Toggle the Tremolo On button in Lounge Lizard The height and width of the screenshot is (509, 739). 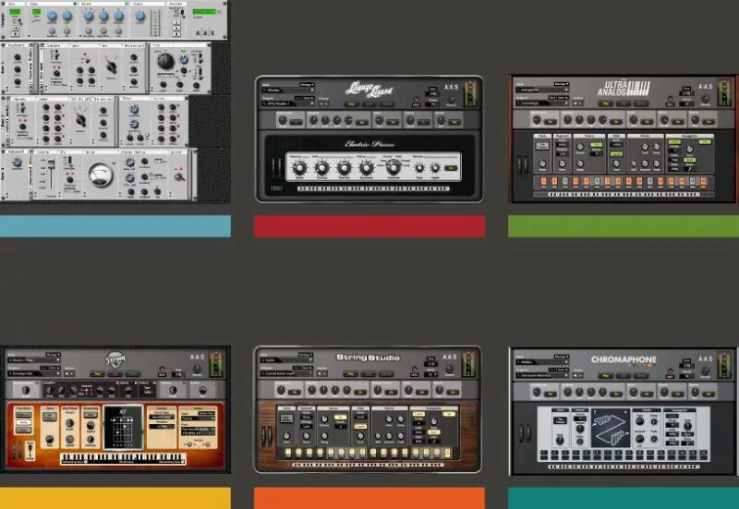451,168
